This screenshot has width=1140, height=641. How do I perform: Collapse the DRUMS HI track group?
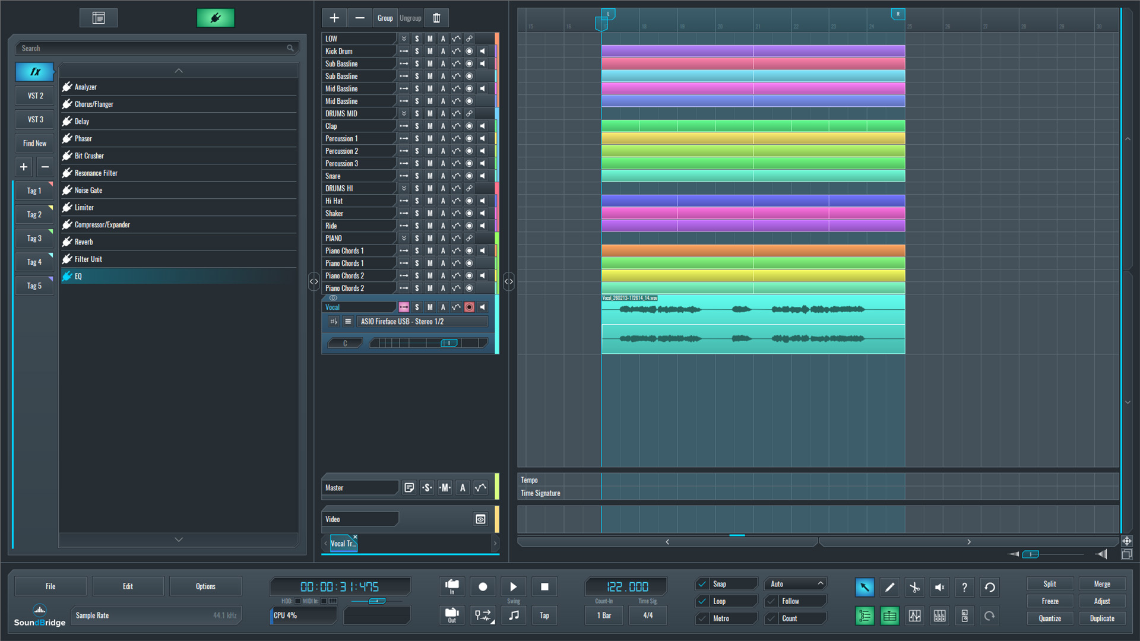coord(404,188)
